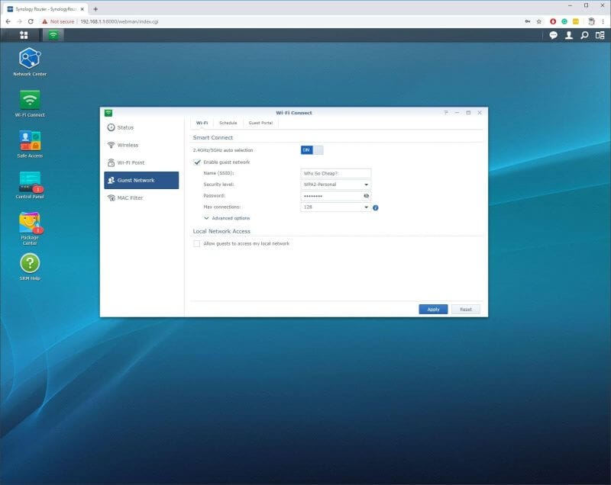Open the Max connections dropdown

click(x=365, y=206)
